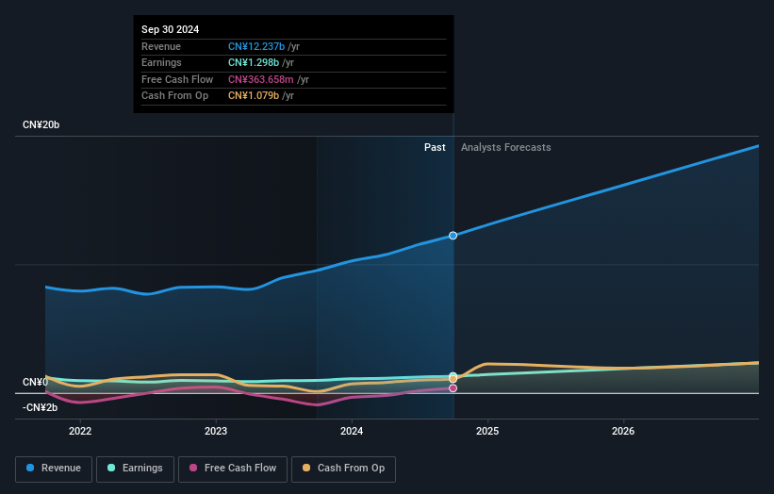Toggle the Free Cash Flow legend button
This screenshot has width=774, height=494.
click(x=233, y=469)
